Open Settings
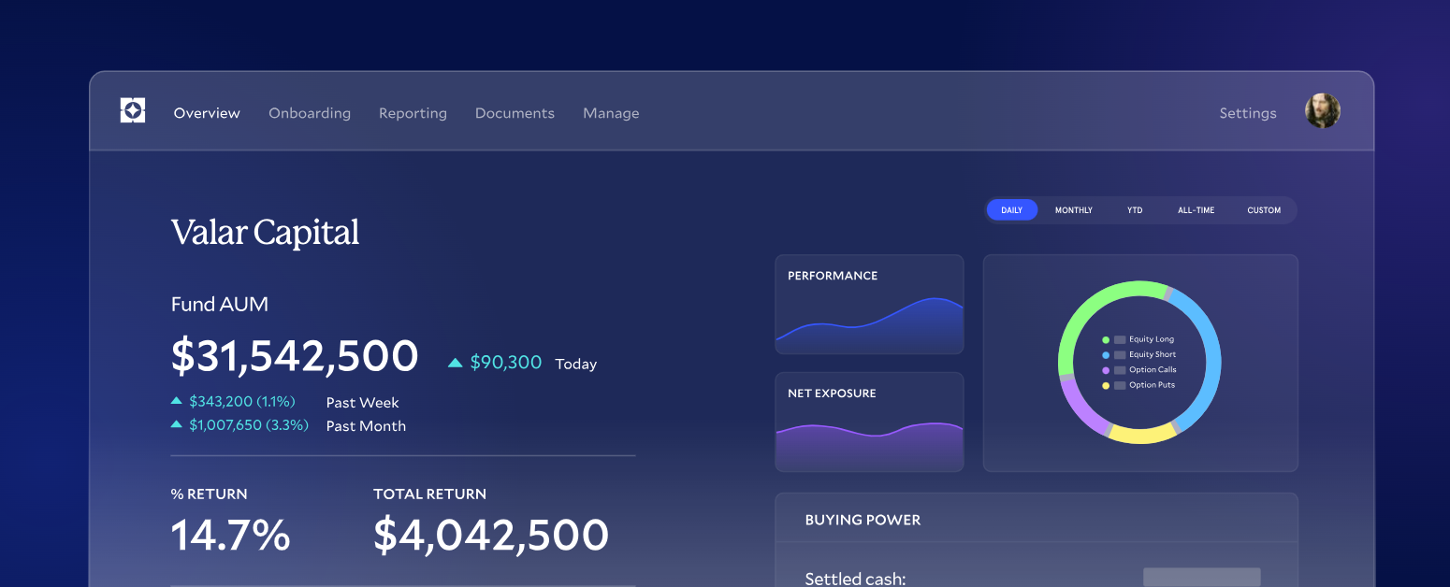Screen dimensions: 1450x587 click(x=1247, y=112)
